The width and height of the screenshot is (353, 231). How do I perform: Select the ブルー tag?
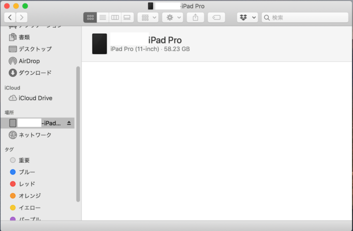[x=38, y=172]
